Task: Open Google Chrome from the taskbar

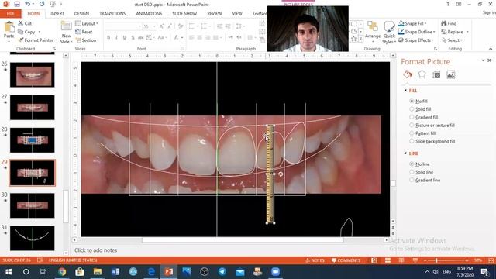Action: (x=62, y=272)
